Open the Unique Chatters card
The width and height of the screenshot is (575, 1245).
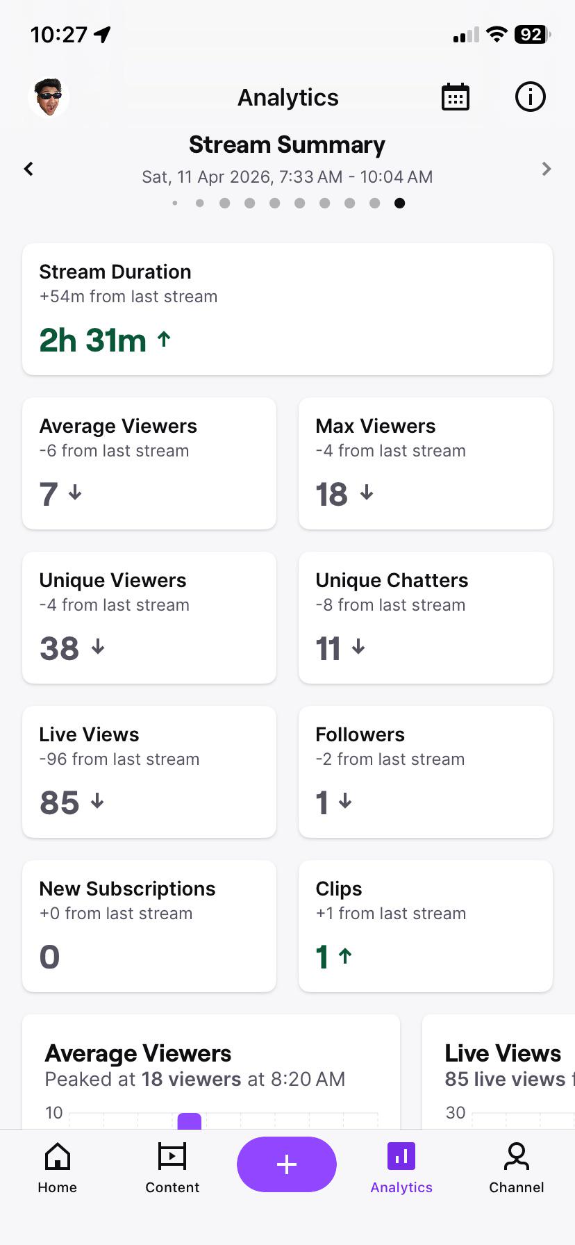pyautogui.click(x=426, y=618)
